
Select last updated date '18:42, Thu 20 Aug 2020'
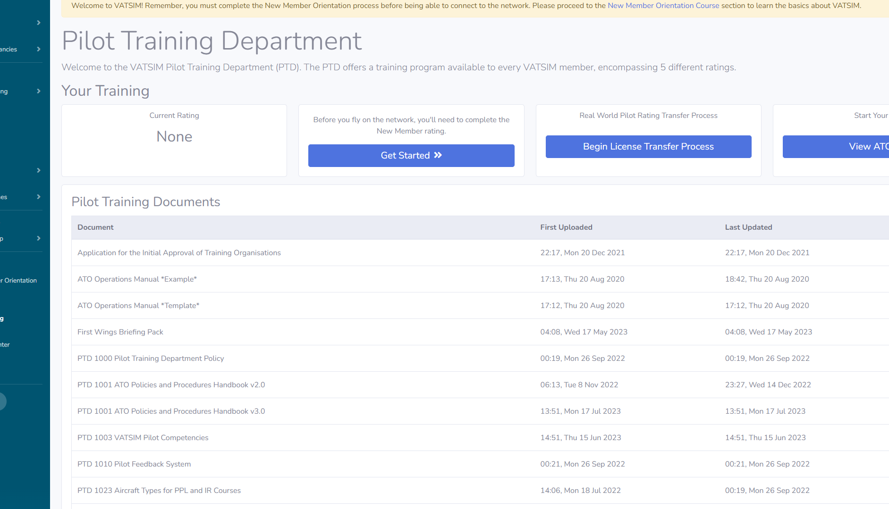pos(767,279)
